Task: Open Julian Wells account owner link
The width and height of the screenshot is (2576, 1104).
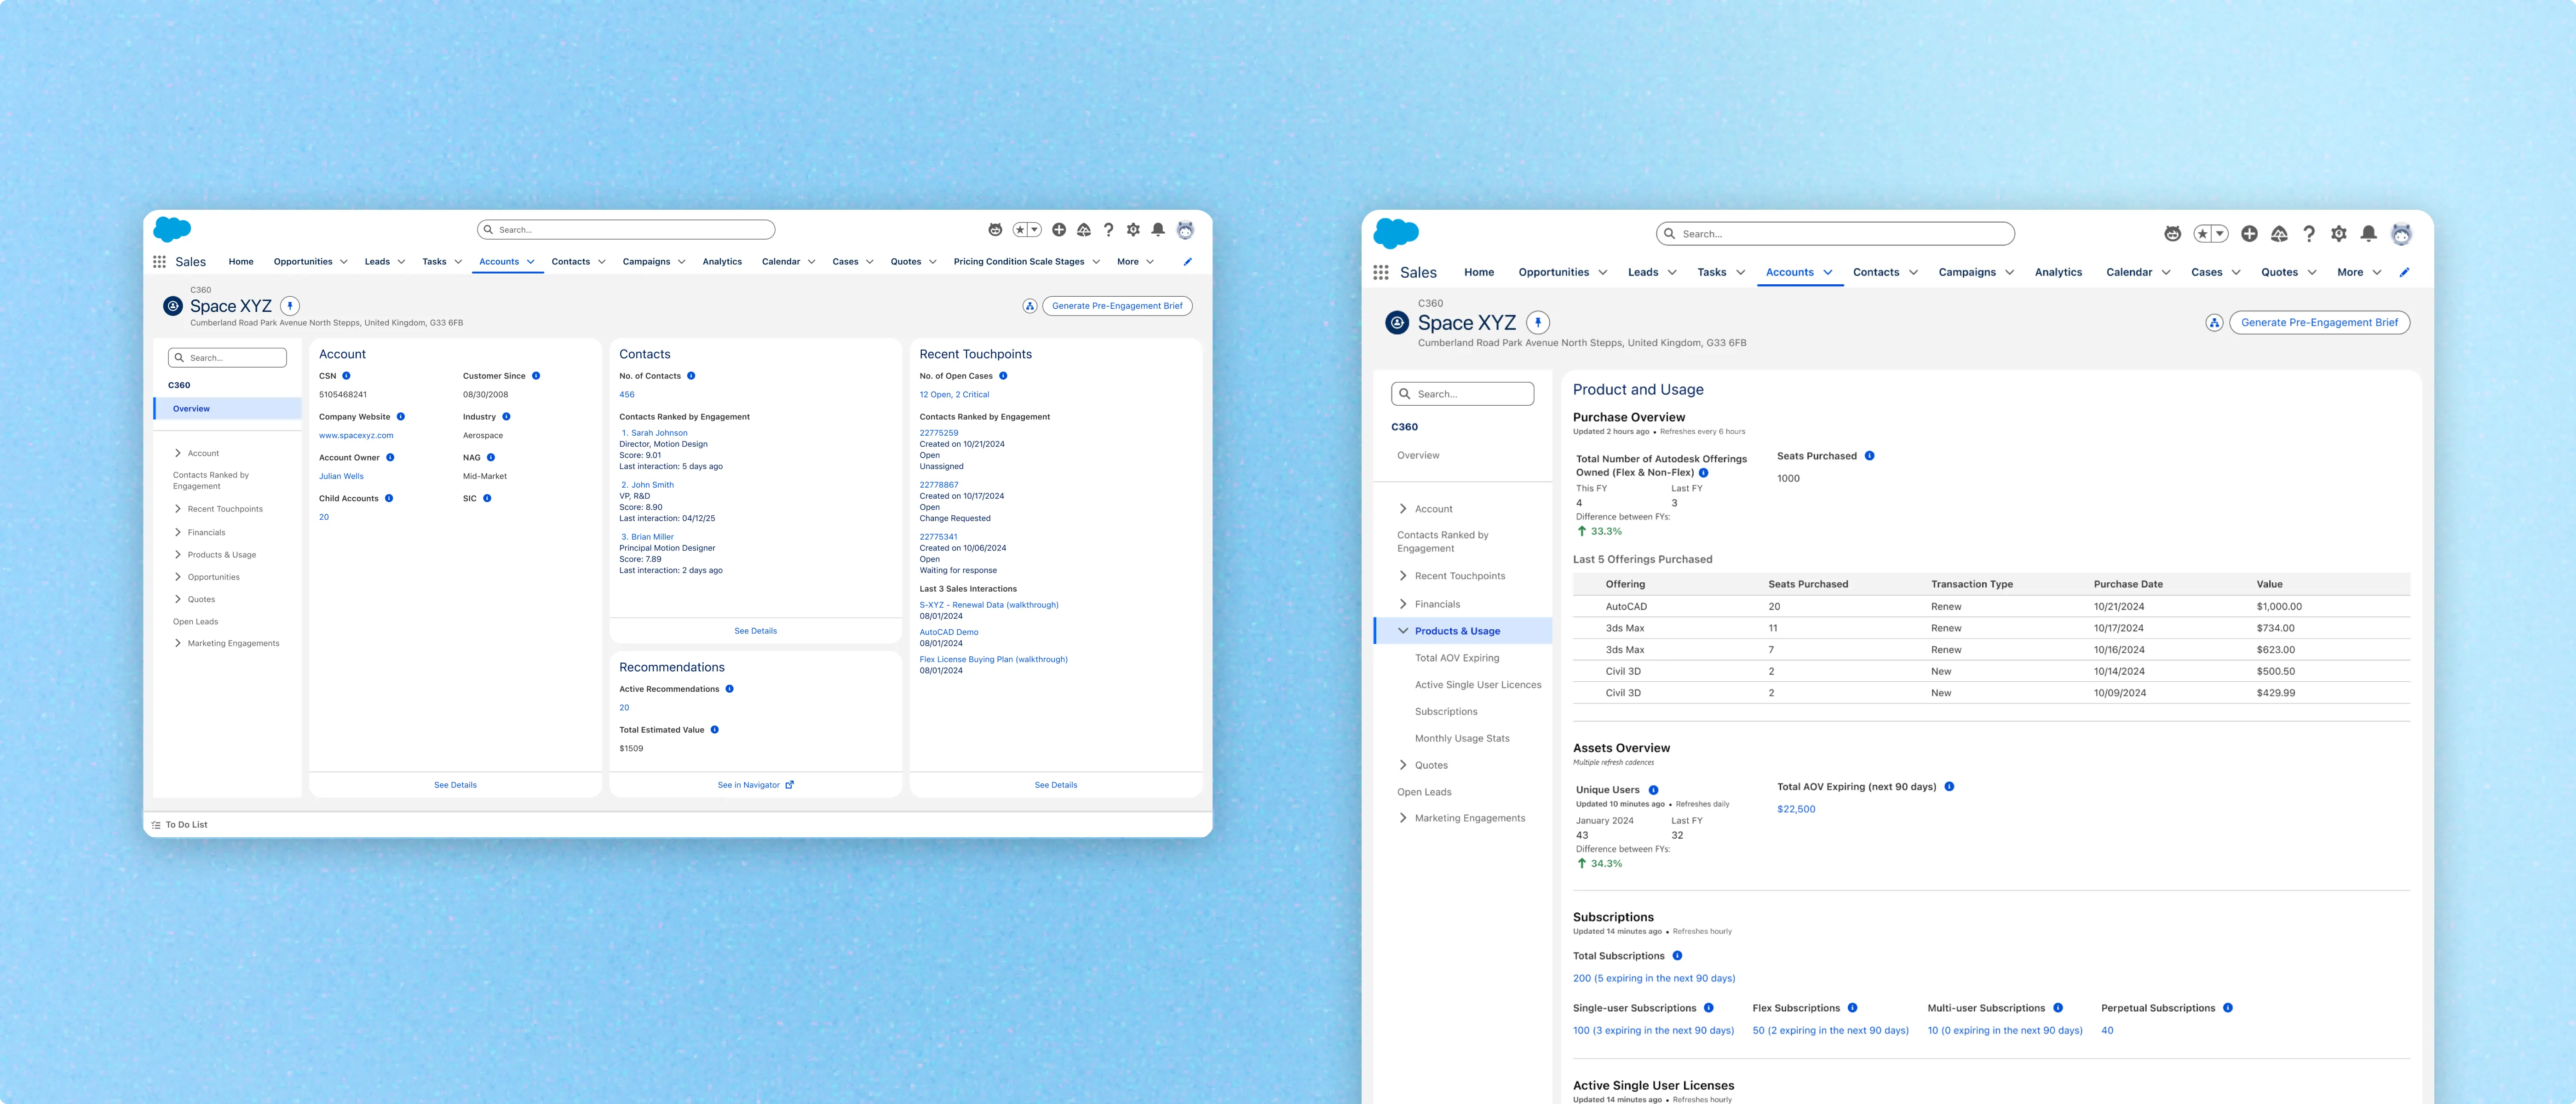Action: tap(341, 477)
